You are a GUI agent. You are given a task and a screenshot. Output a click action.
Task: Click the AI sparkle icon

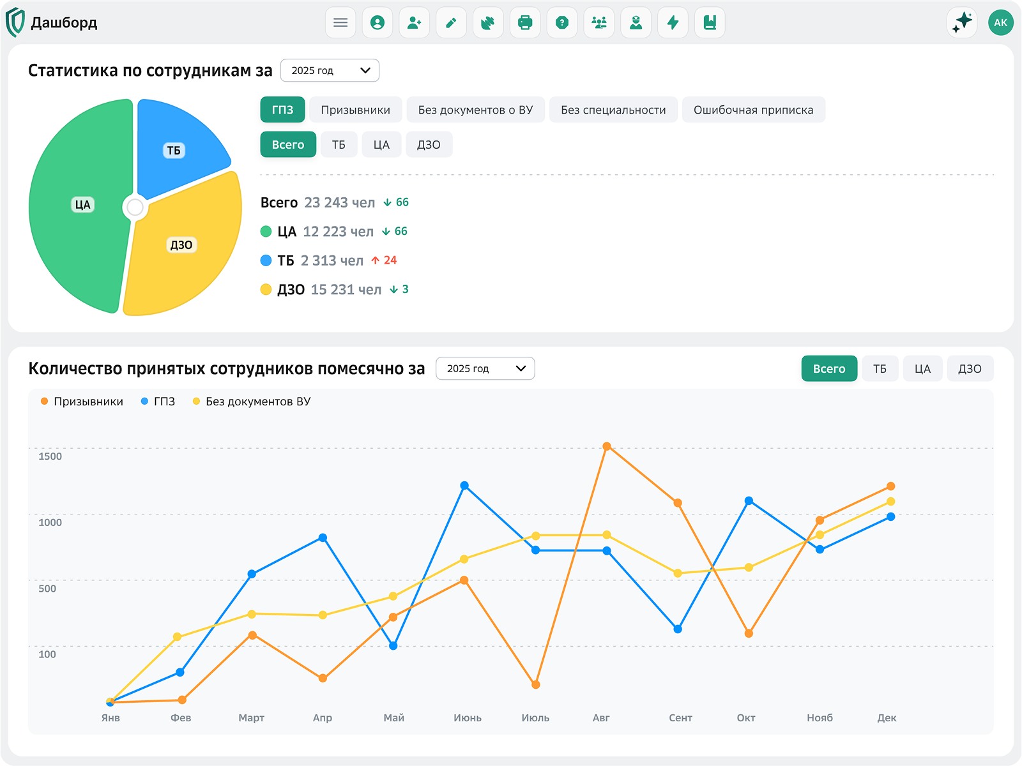tap(962, 22)
